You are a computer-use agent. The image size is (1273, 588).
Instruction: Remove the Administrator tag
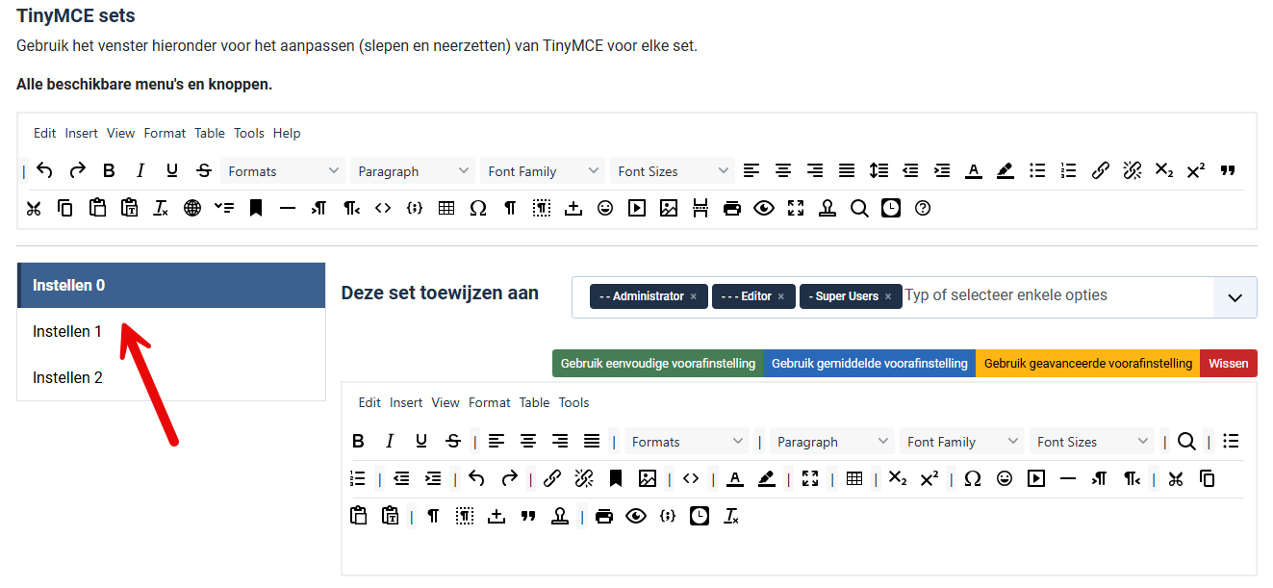pyautogui.click(x=693, y=296)
